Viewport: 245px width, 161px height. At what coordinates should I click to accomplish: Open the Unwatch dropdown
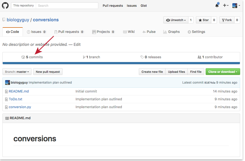[x=176, y=20]
